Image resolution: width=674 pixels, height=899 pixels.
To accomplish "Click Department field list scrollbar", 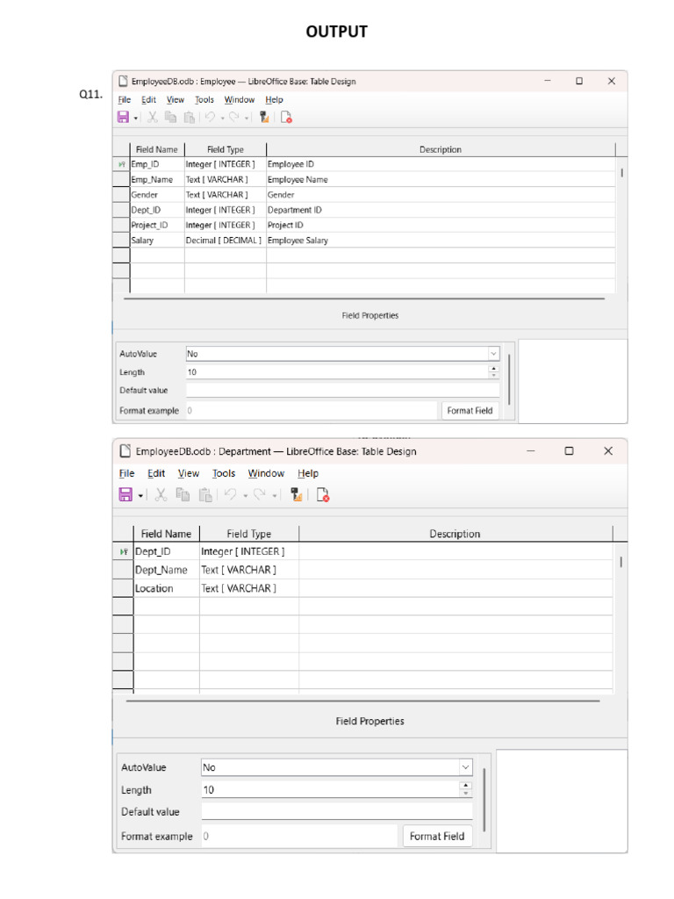I will (x=620, y=563).
